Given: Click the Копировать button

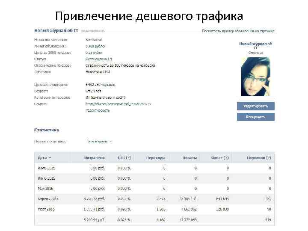Looking at the screenshot, I should (255, 117).
